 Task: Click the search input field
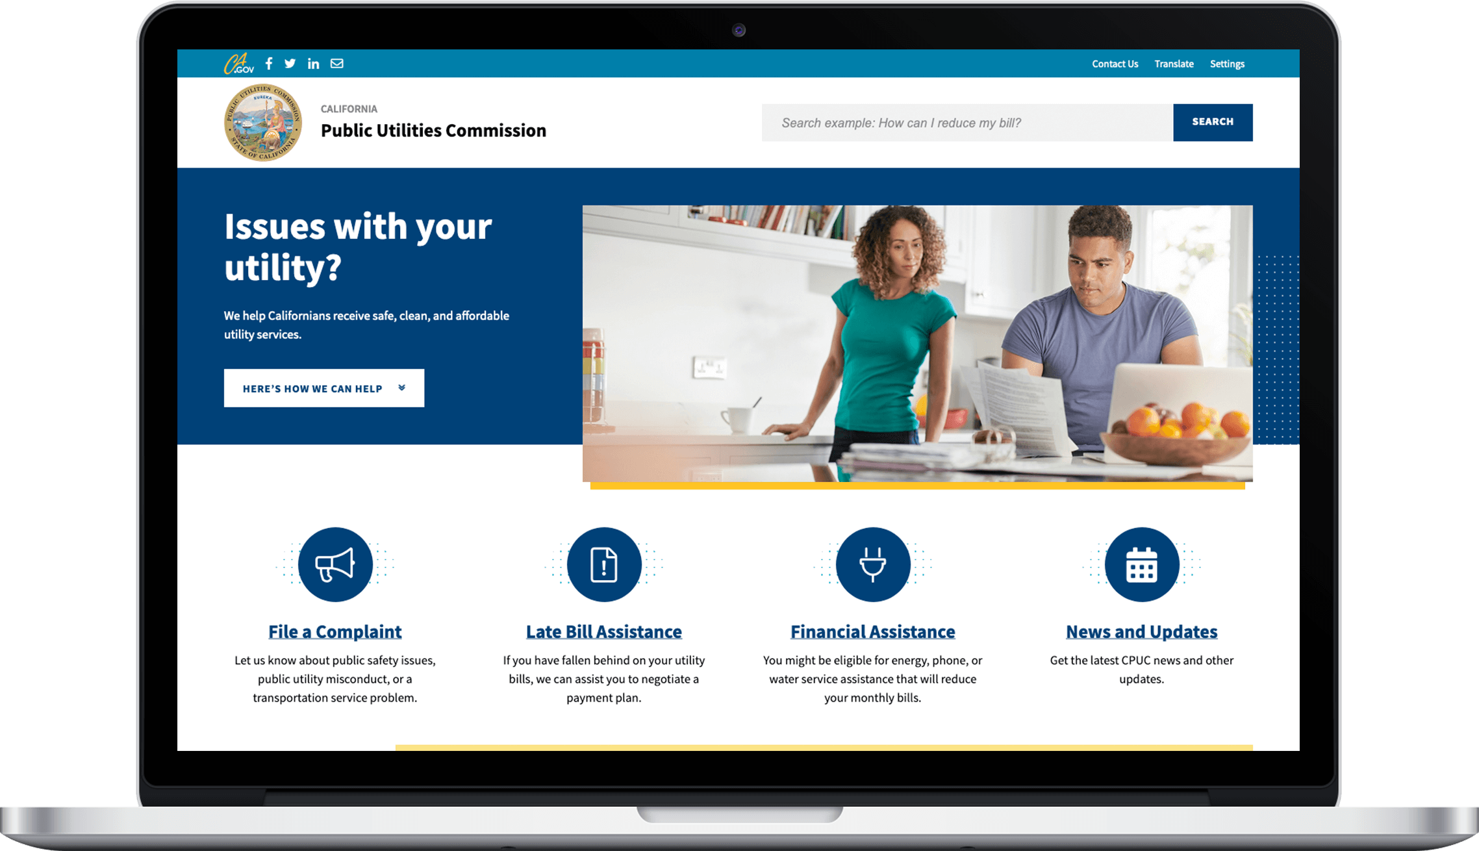click(x=970, y=122)
